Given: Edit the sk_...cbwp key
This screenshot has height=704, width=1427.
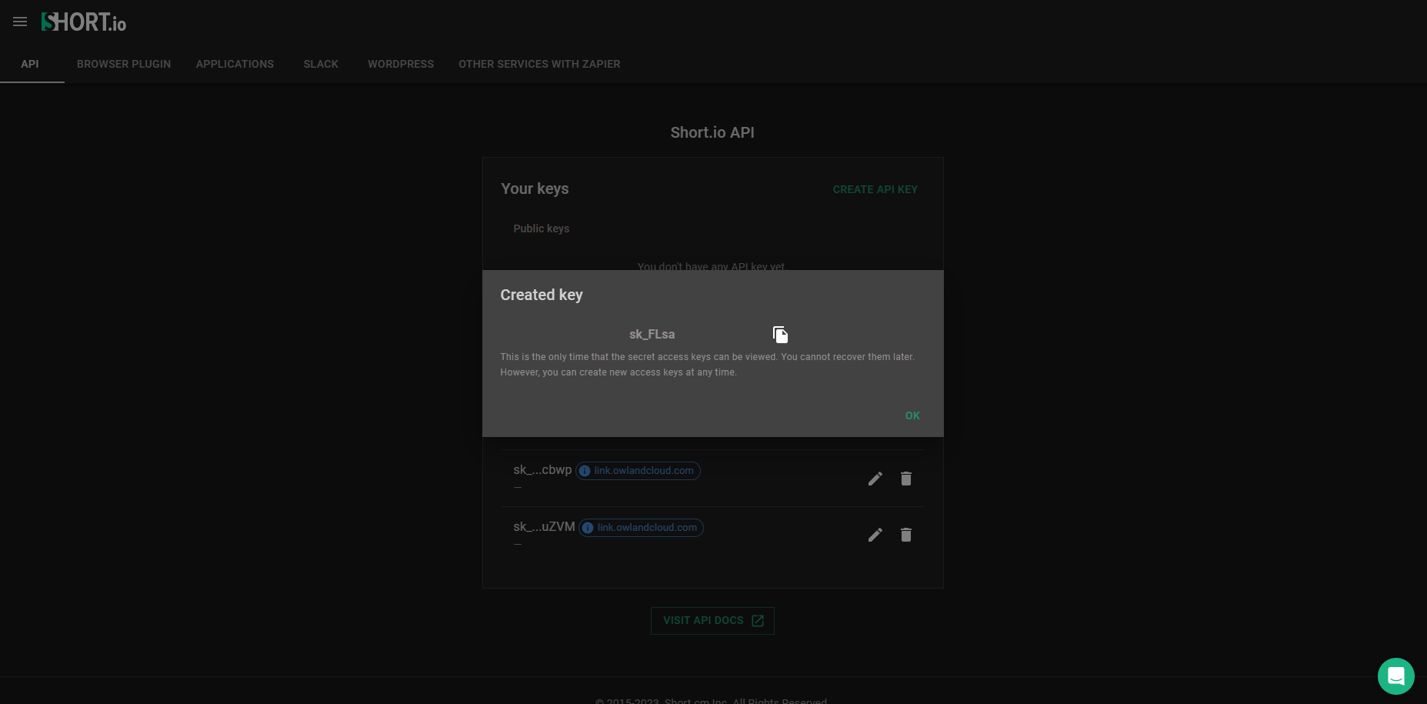Looking at the screenshot, I should tap(875, 479).
